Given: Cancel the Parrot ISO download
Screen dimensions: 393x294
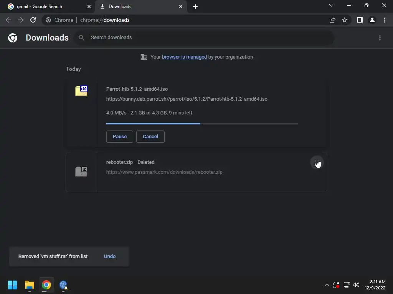Looking at the screenshot, I should 150,137.
